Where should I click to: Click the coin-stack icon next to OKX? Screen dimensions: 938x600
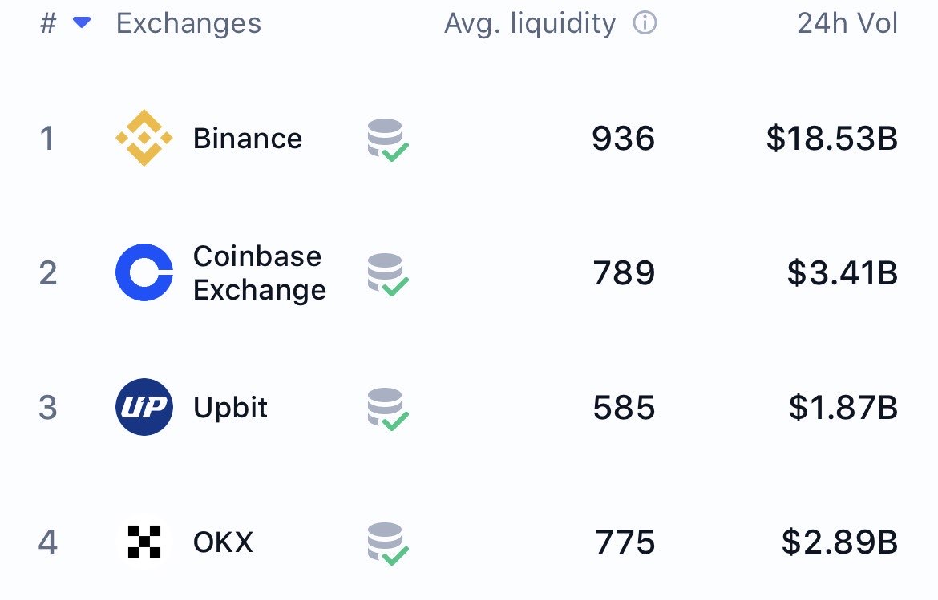387,542
